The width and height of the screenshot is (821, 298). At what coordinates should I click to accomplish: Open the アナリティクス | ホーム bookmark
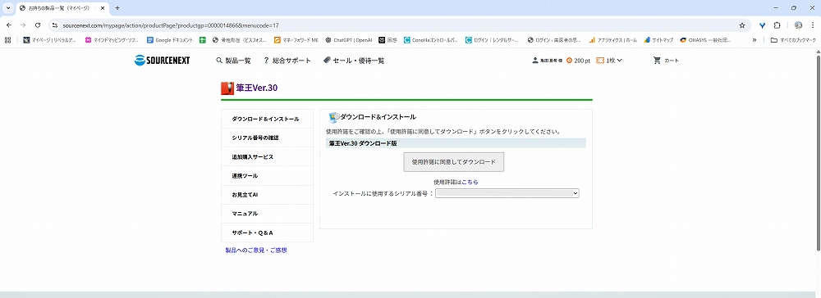click(x=613, y=39)
